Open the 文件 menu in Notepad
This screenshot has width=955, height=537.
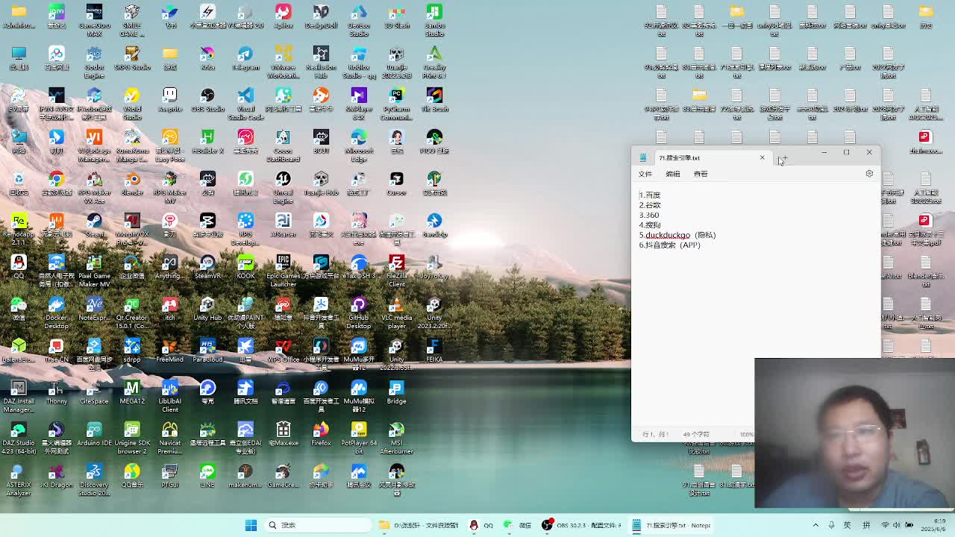[x=645, y=174]
